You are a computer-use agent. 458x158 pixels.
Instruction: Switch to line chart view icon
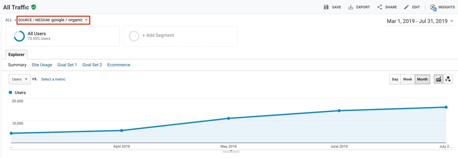pyautogui.click(x=439, y=79)
